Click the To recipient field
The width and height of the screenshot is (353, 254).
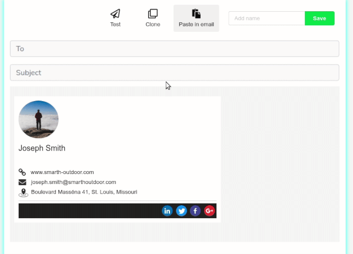click(x=175, y=49)
